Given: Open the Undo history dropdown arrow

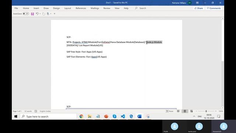Looking at the screenshot, I should [x=40, y=14].
